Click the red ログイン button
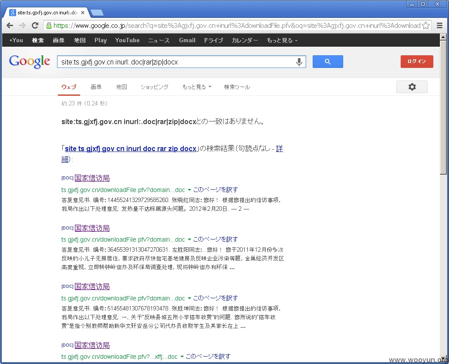 pos(417,61)
